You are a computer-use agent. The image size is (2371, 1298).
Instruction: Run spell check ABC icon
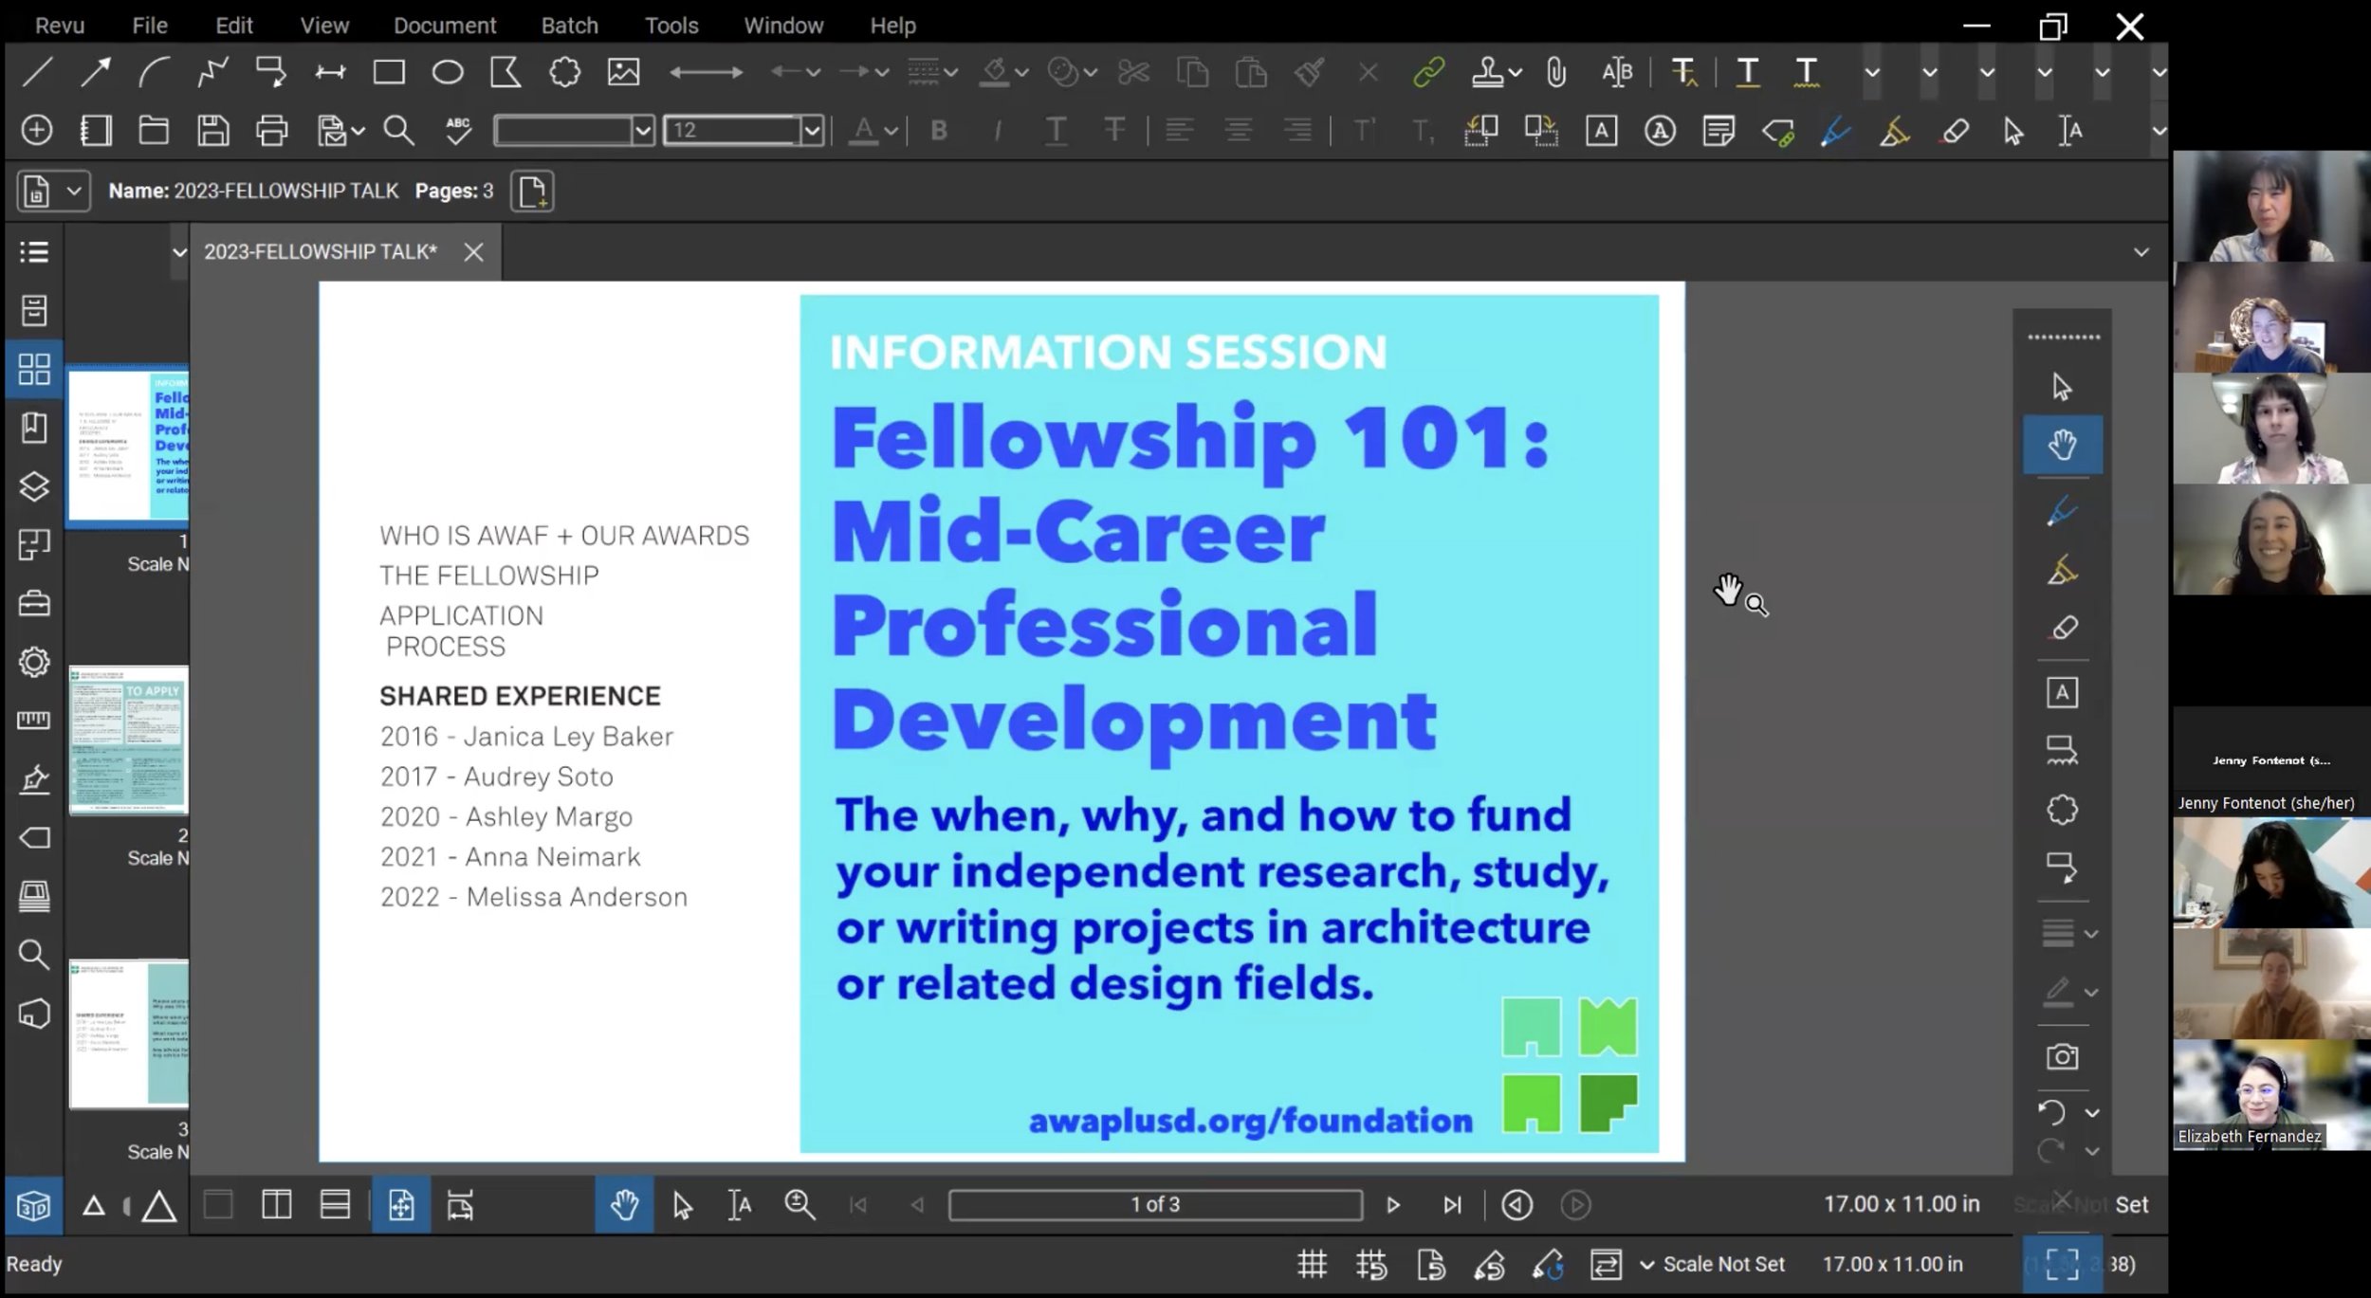458,130
